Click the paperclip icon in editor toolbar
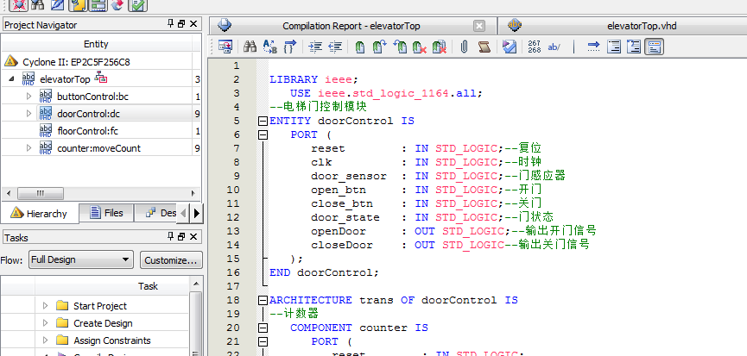The image size is (747, 356). (x=463, y=47)
